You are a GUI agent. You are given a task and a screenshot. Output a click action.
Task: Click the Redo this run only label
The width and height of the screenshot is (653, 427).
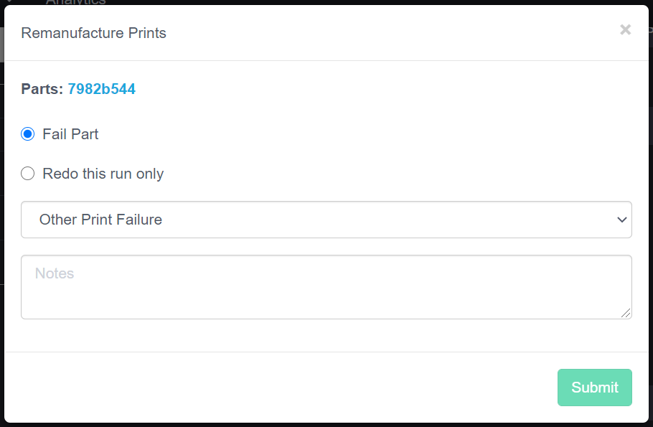[x=103, y=174]
